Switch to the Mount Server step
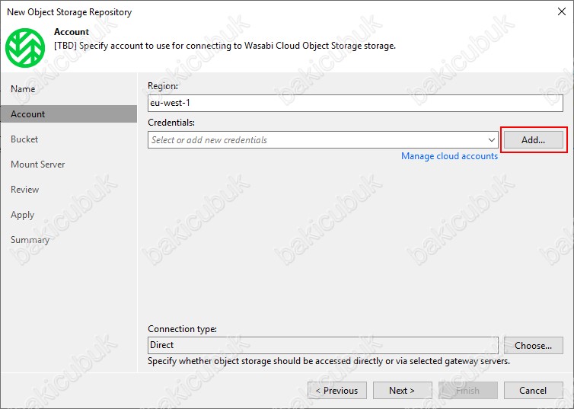Viewport: 574px width, 409px height. click(38, 165)
